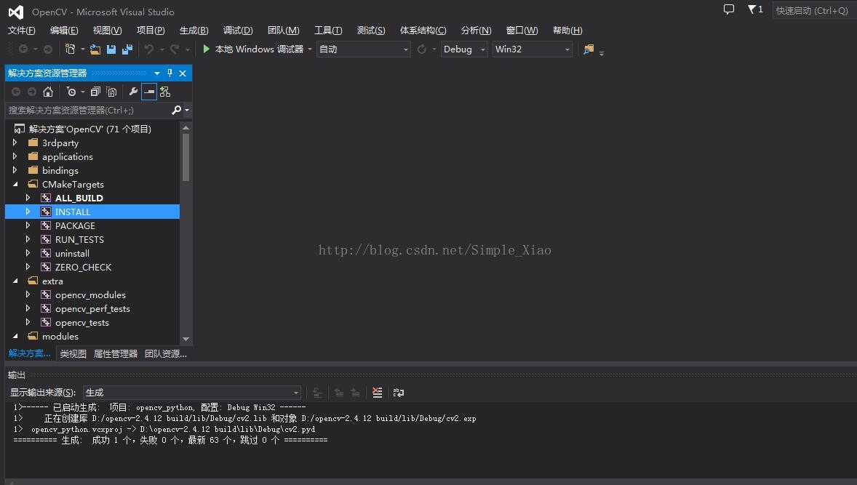Focus the Quick Launch search box
The height and width of the screenshot is (485, 857).
pos(813,10)
